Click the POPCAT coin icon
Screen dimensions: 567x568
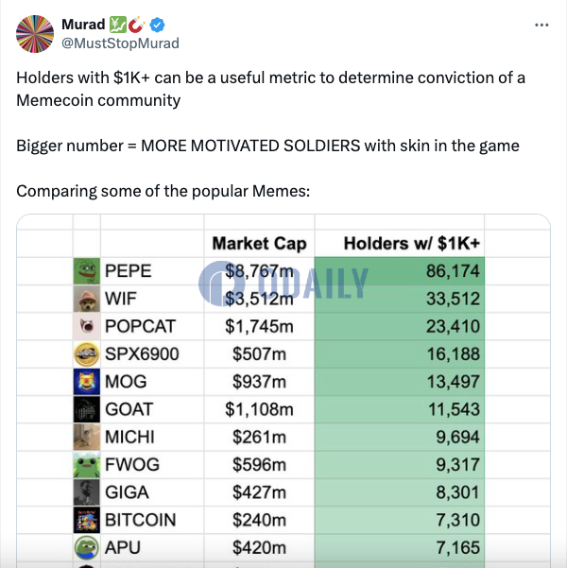point(87,326)
